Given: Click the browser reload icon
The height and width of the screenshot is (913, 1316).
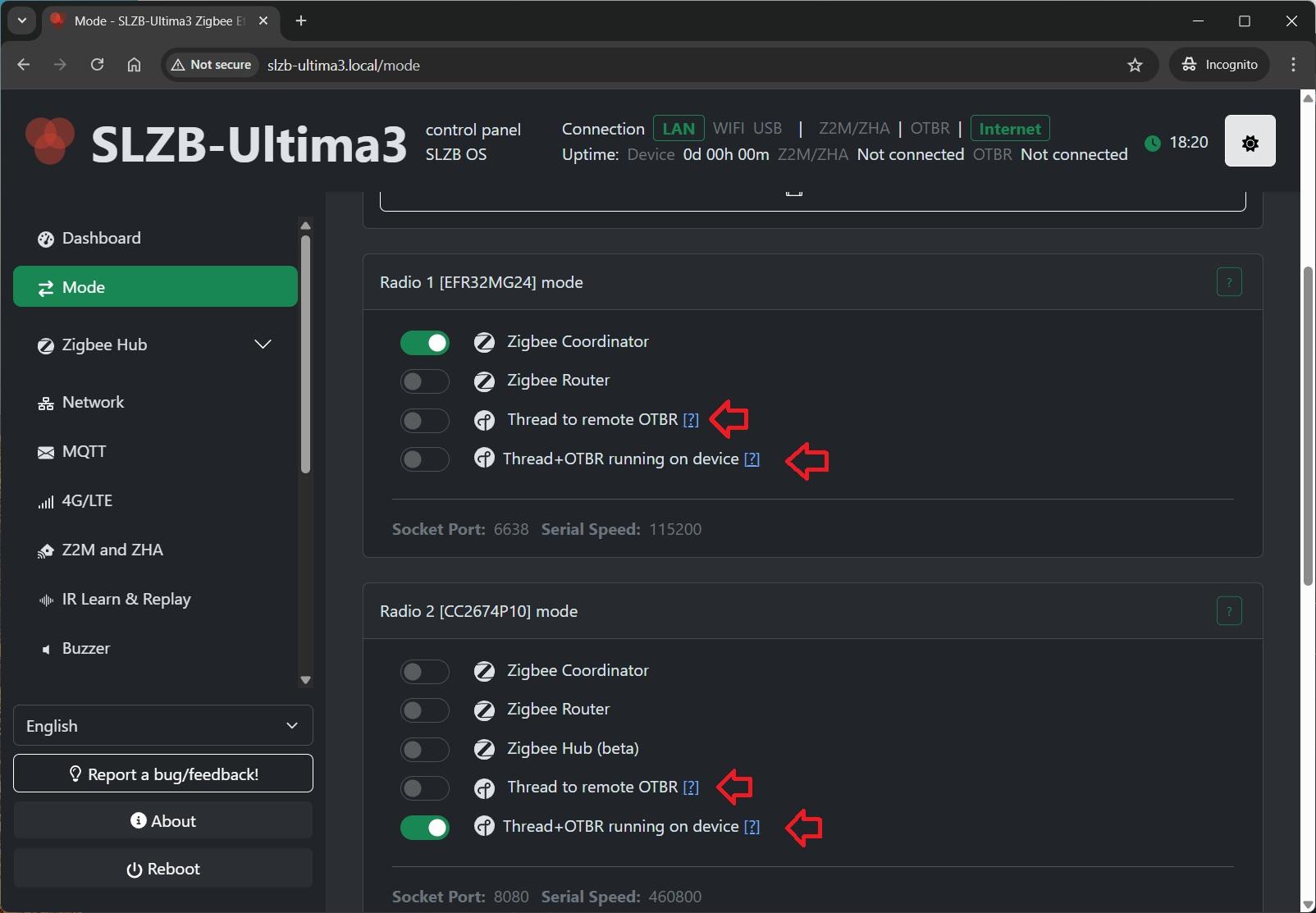Looking at the screenshot, I should click(x=97, y=65).
